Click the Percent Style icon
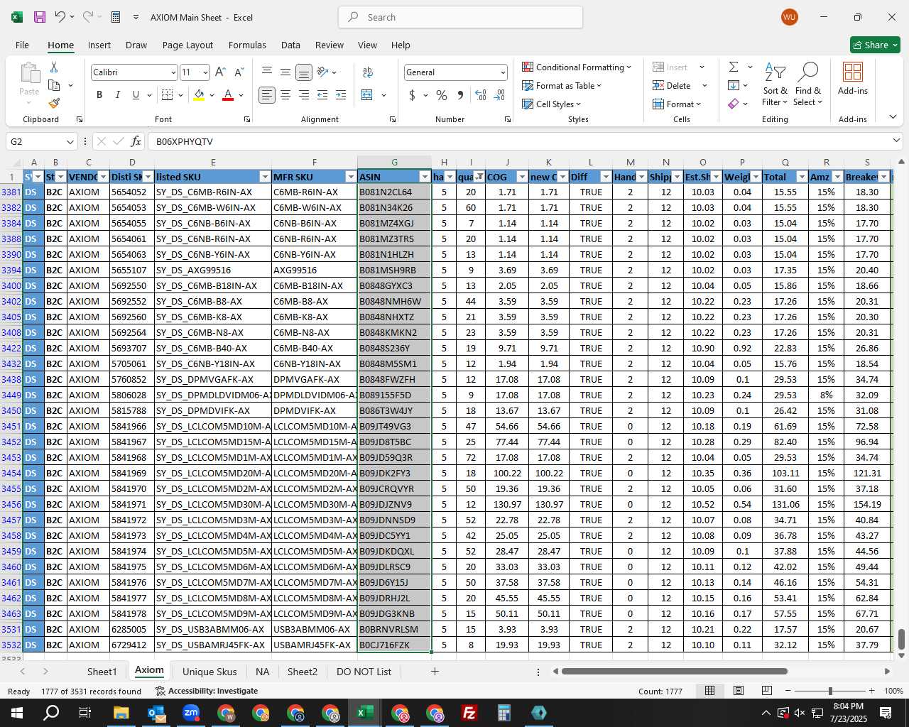Screen dimensions: 909x727 pos(442,94)
